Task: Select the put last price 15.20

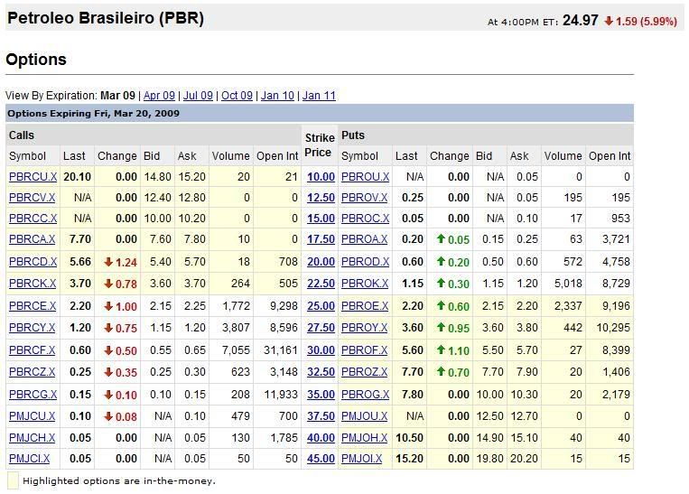Action: 410,459
